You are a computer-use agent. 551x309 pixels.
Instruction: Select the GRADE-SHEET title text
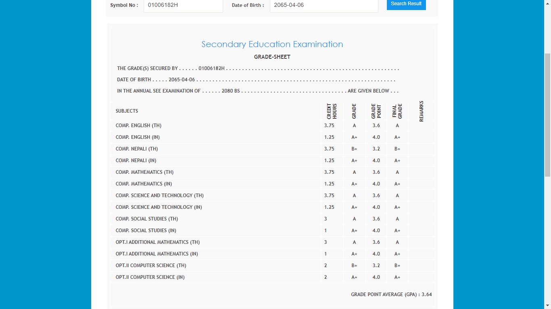[272, 57]
